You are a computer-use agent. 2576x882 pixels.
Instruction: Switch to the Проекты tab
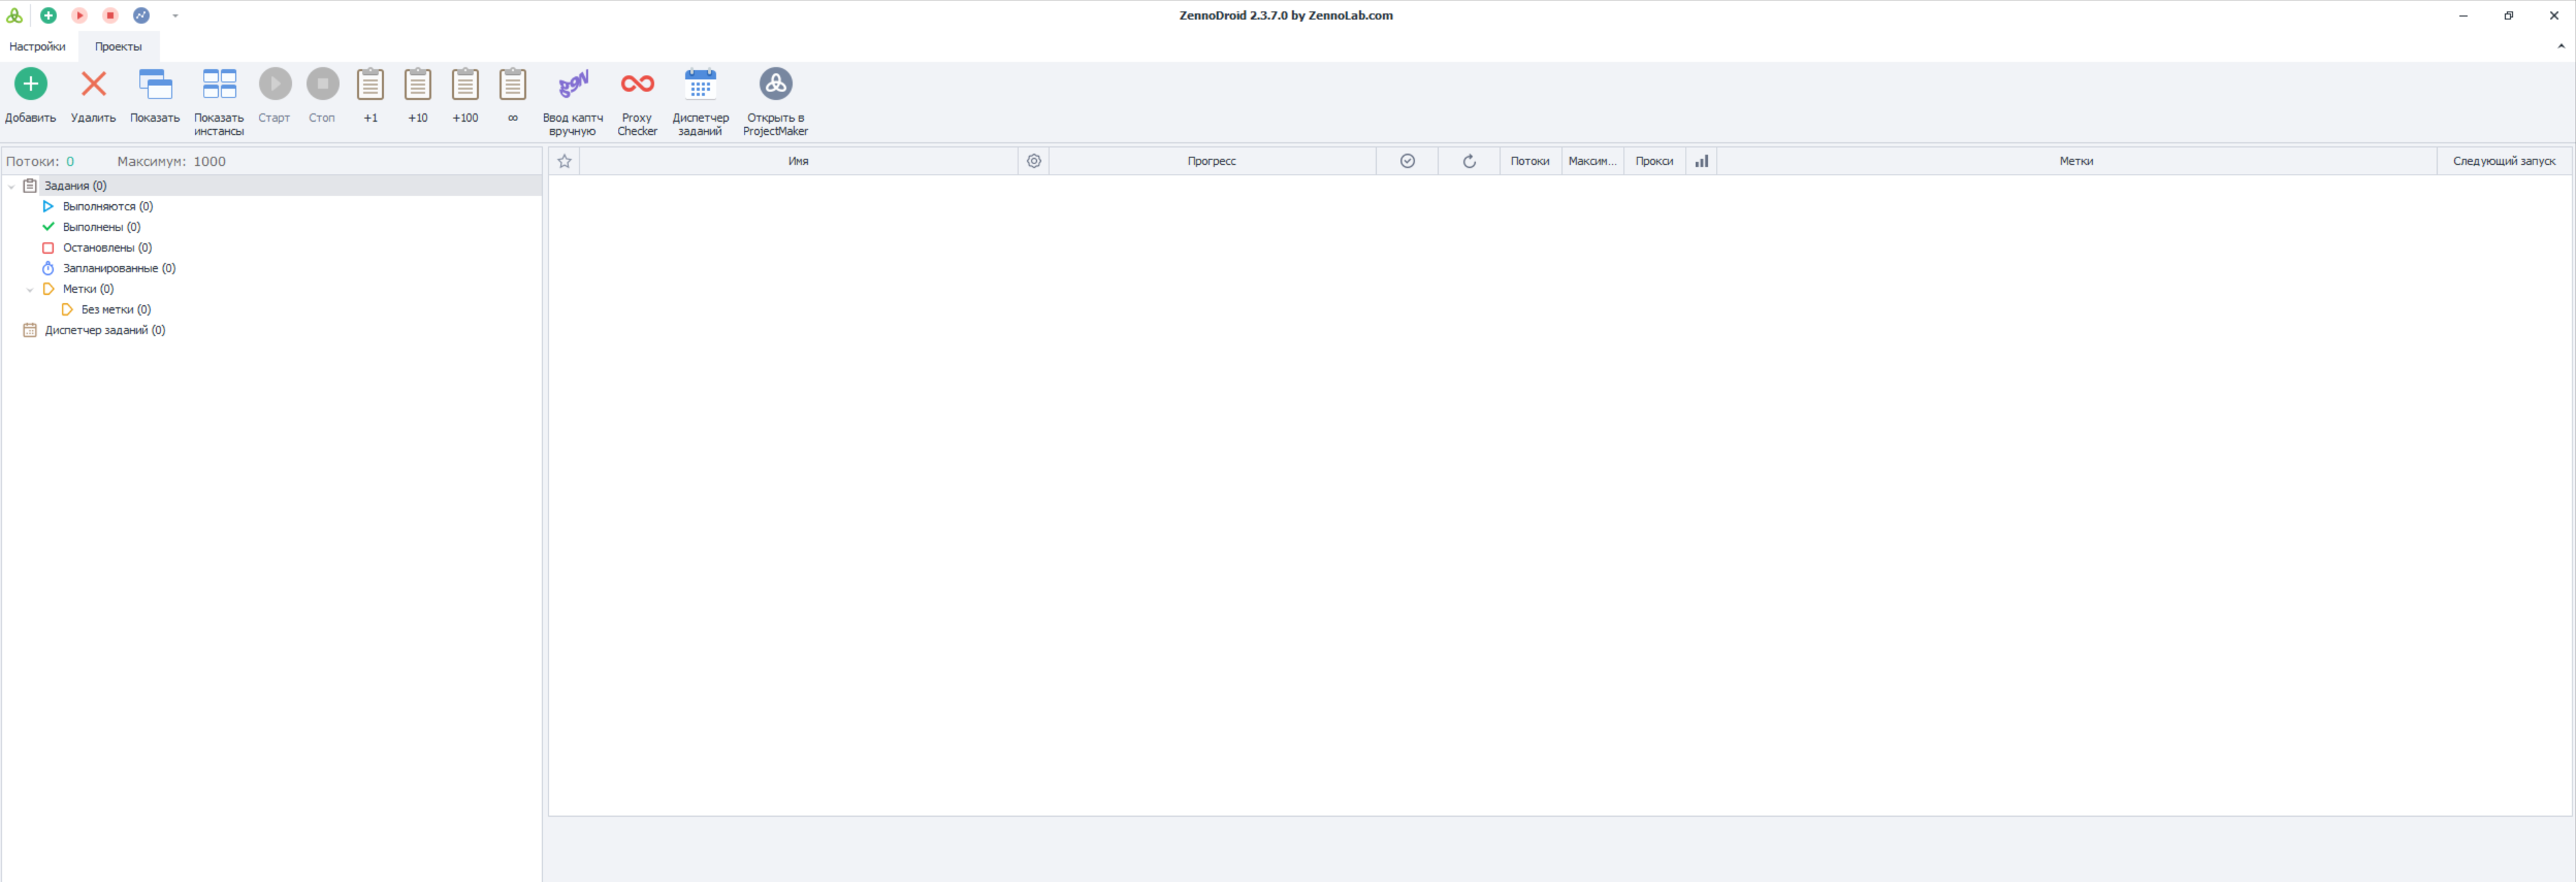pos(118,47)
